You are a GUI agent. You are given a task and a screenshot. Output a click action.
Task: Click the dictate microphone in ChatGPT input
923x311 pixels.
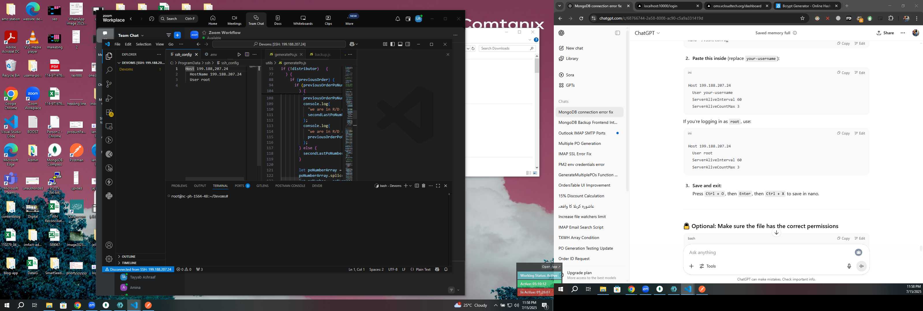click(x=849, y=266)
